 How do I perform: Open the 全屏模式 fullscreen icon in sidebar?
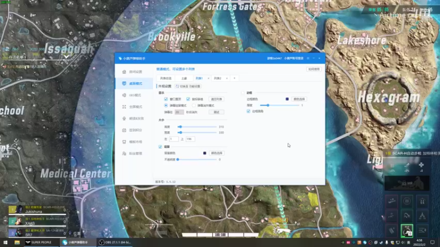click(x=124, y=106)
